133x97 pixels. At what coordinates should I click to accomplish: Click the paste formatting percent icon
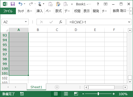[58, 4]
